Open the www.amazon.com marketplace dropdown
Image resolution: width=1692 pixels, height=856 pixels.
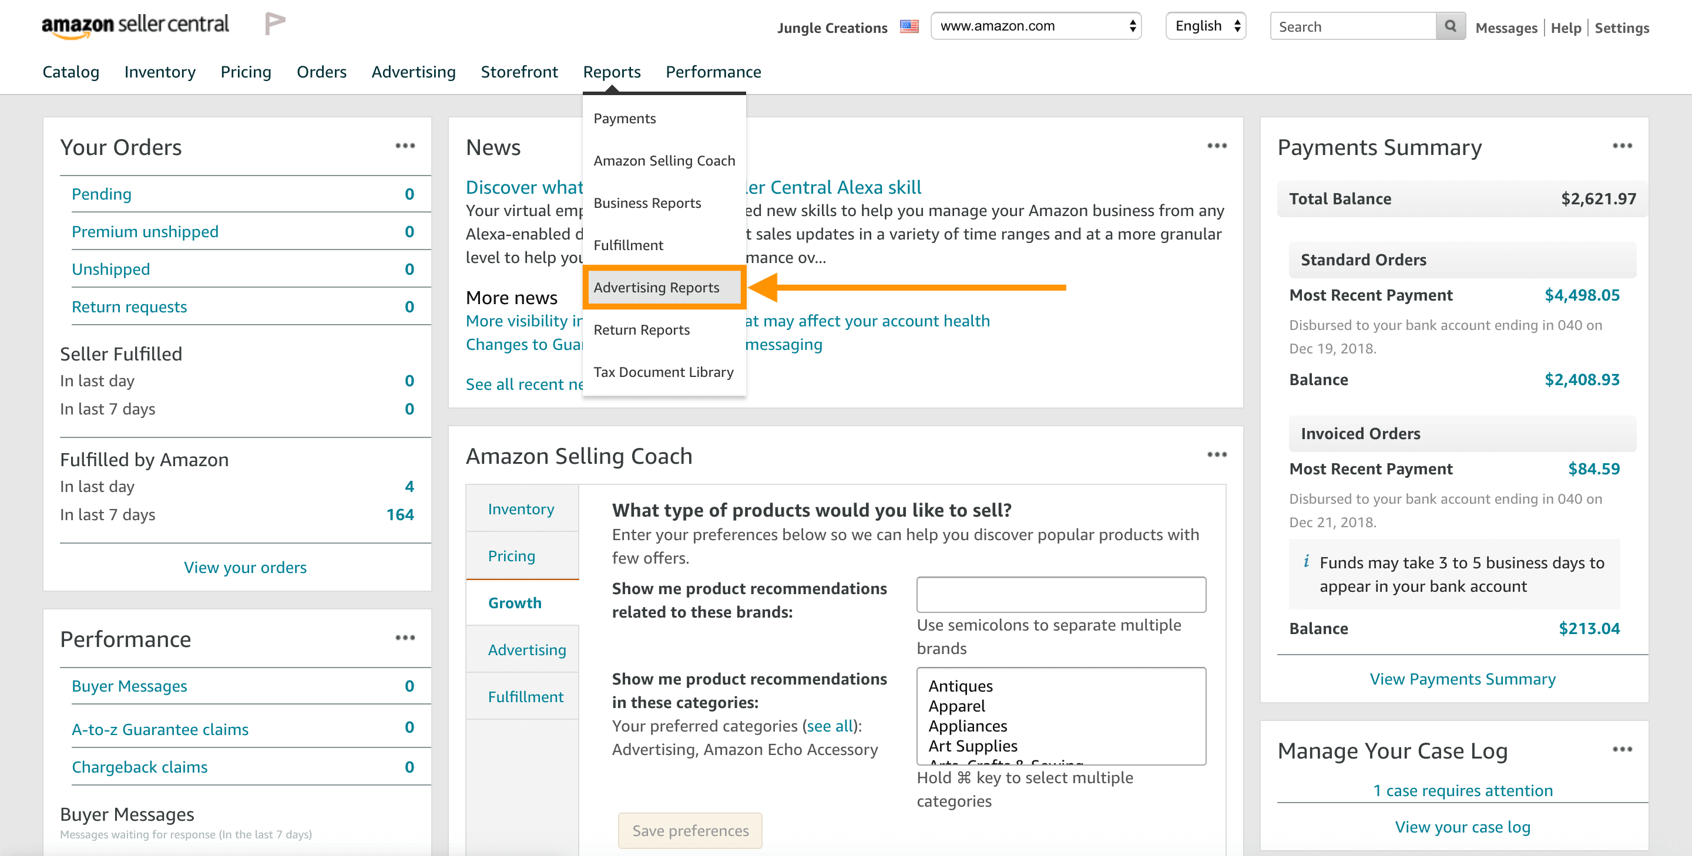1036,26
